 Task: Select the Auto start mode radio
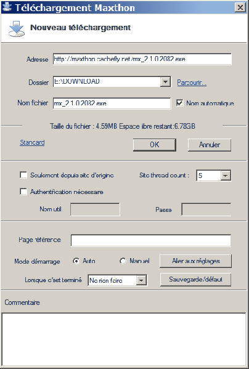[76, 261]
